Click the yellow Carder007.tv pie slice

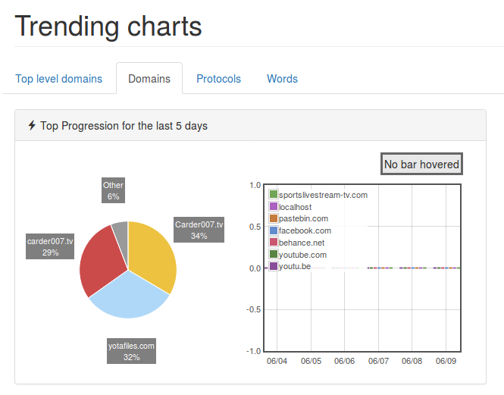[x=155, y=259]
